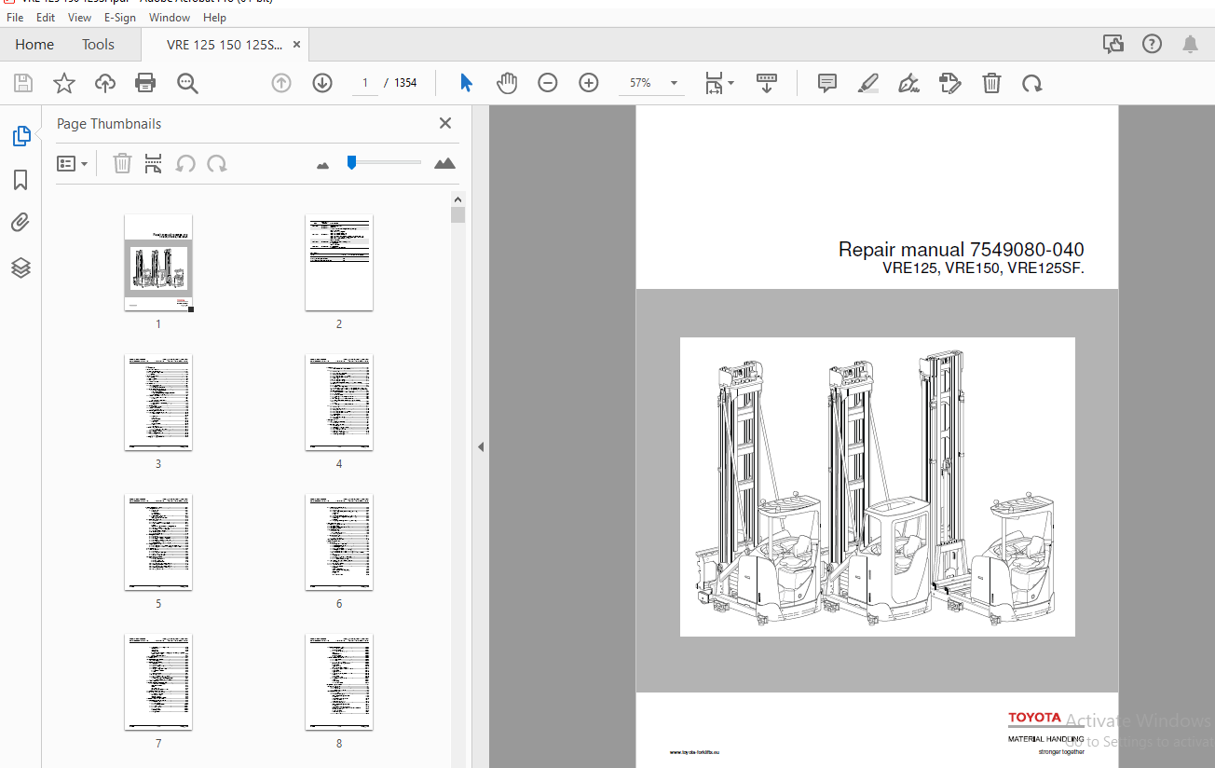Open the Sign document pen icon
Viewport: 1215px width, 768px height.
908,83
